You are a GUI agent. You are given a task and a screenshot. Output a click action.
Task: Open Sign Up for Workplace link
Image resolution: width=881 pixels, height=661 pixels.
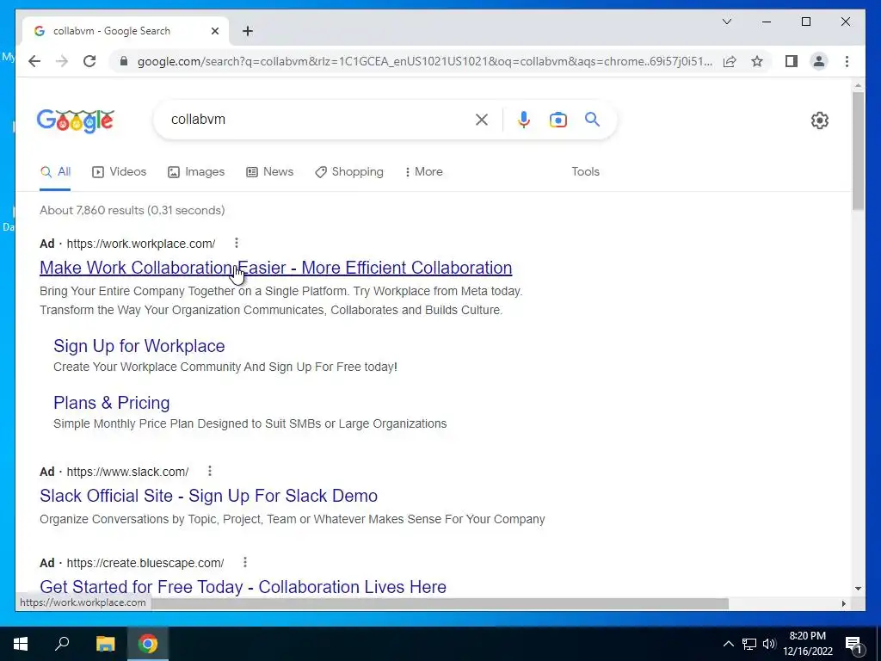click(x=139, y=346)
